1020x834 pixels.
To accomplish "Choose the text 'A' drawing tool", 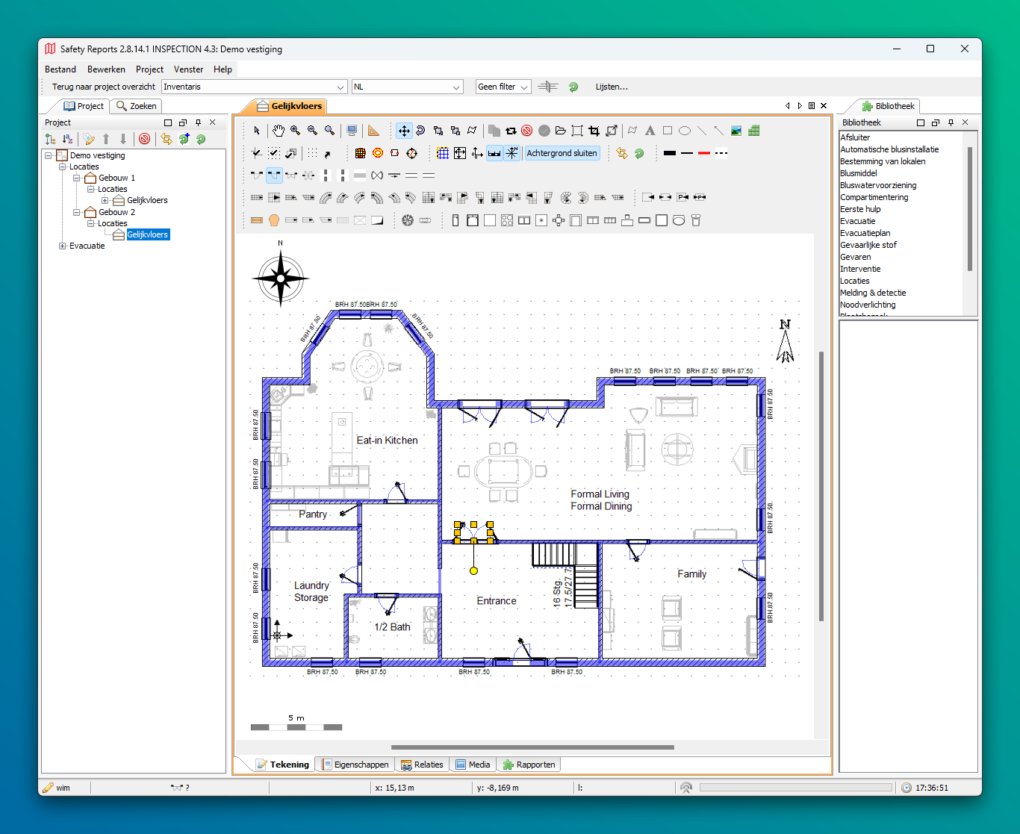I will (650, 131).
